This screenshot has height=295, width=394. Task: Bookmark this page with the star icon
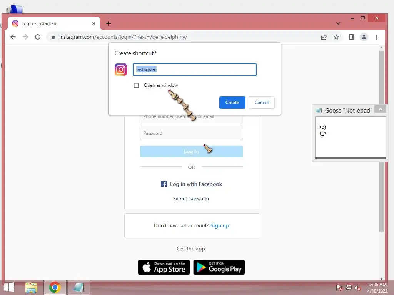[336, 37]
